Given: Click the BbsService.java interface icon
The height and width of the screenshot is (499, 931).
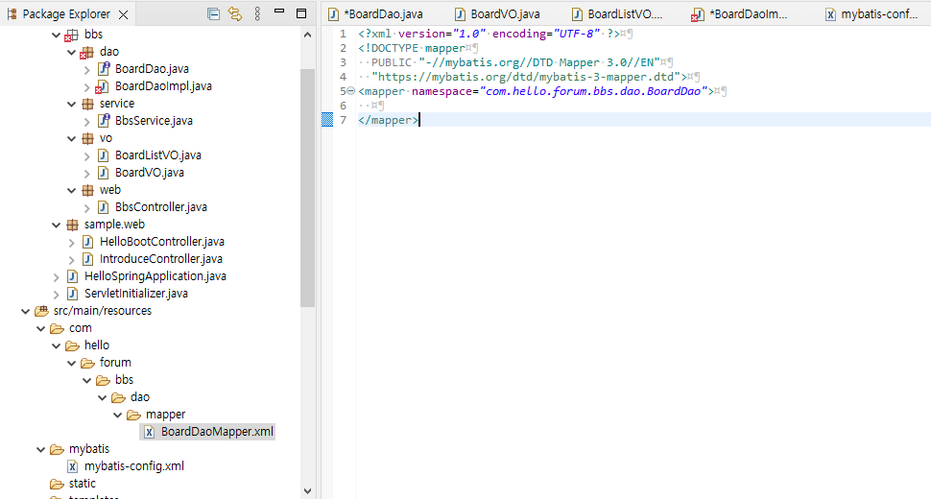Looking at the screenshot, I should (x=104, y=120).
